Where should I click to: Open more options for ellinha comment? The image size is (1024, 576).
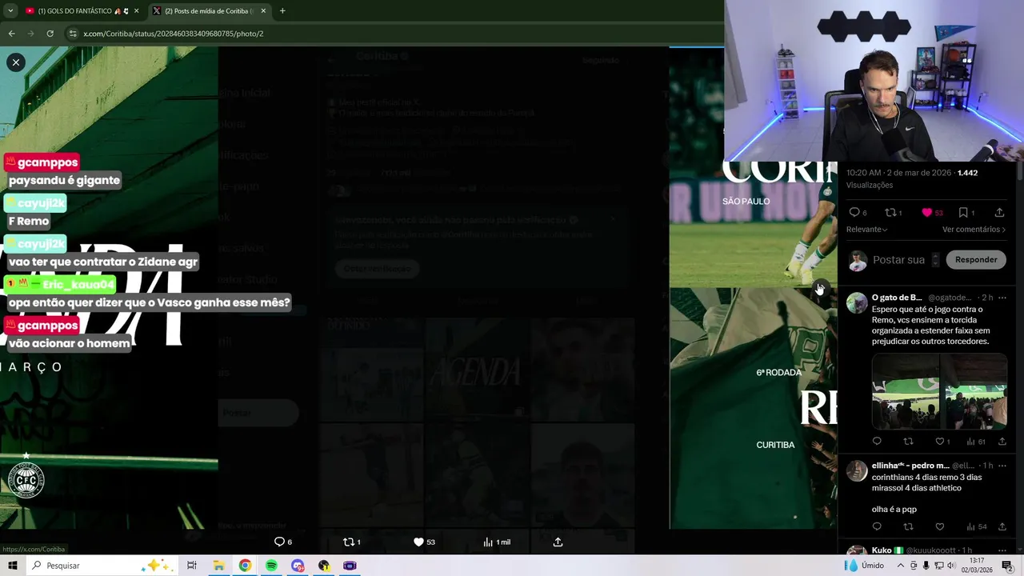(x=1002, y=466)
